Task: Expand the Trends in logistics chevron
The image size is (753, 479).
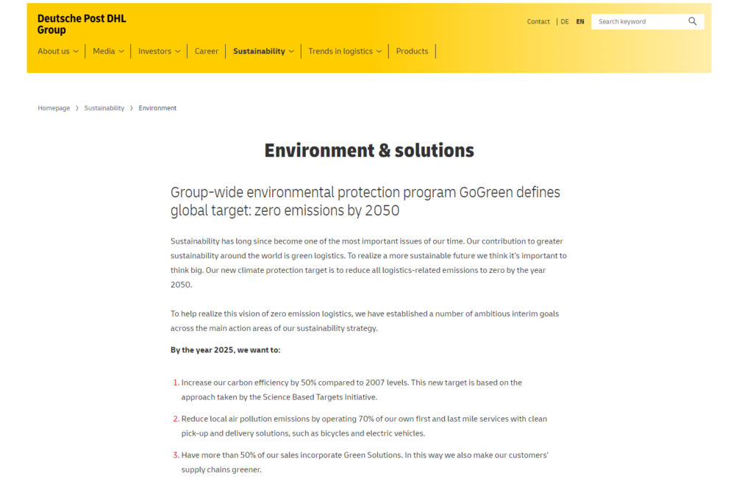Action: (x=379, y=52)
